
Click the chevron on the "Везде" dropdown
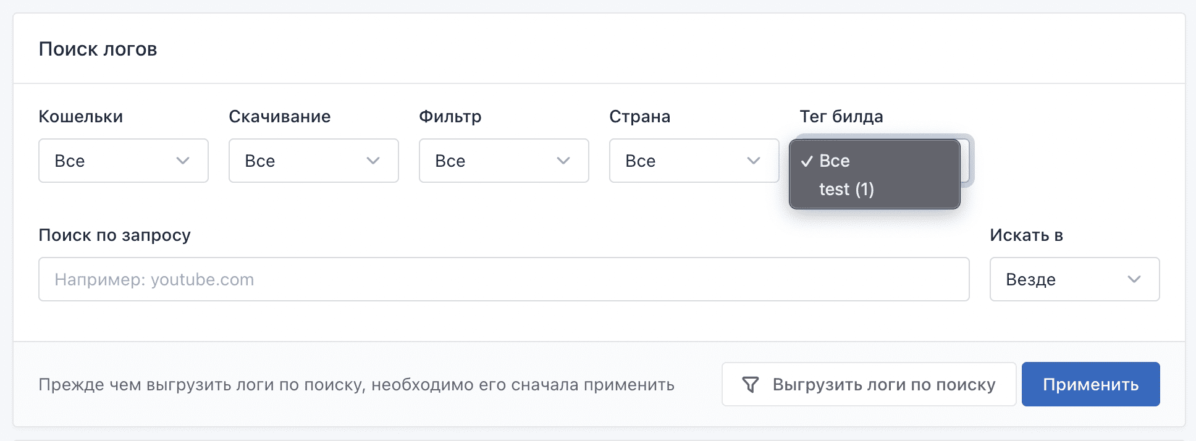[1134, 279]
